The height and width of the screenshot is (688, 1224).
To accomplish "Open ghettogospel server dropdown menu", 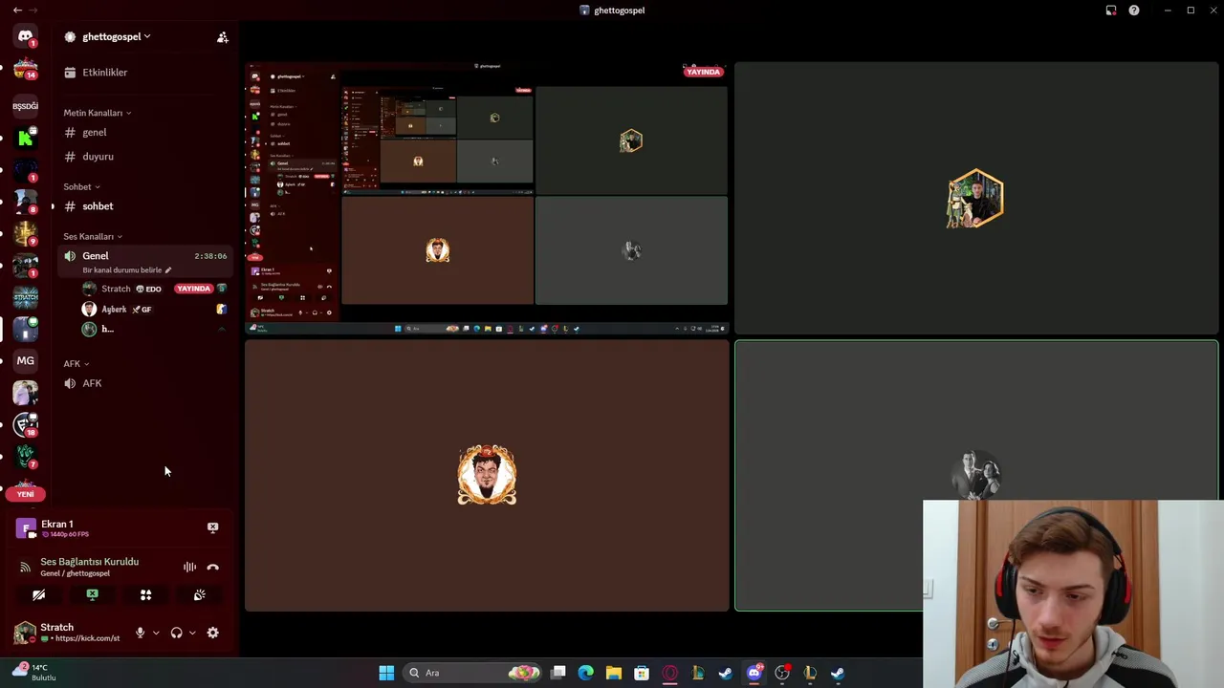I will [116, 36].
